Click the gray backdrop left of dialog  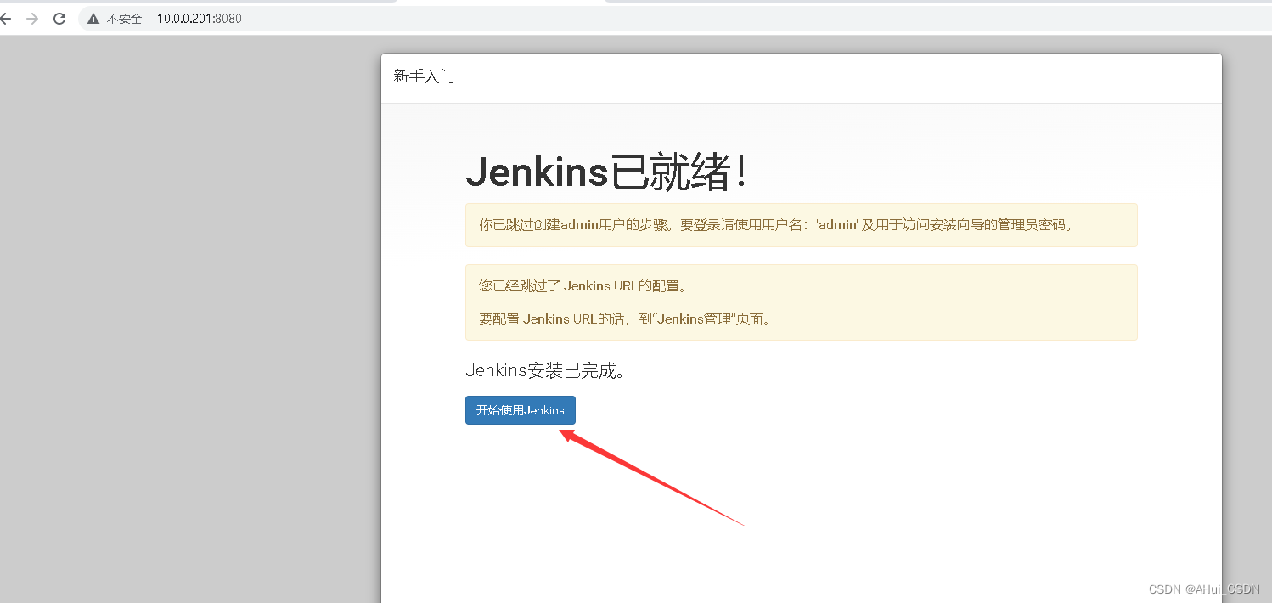[x=187, y=323]
